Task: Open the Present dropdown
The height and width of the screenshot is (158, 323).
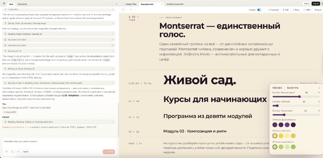Action: click(x=318, y=10)
